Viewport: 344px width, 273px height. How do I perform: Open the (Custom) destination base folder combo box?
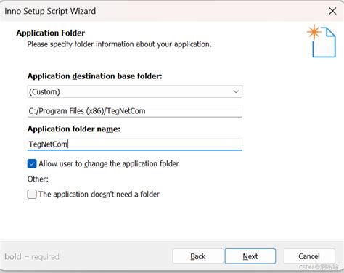pyautogui.click(x=135, y=91)
